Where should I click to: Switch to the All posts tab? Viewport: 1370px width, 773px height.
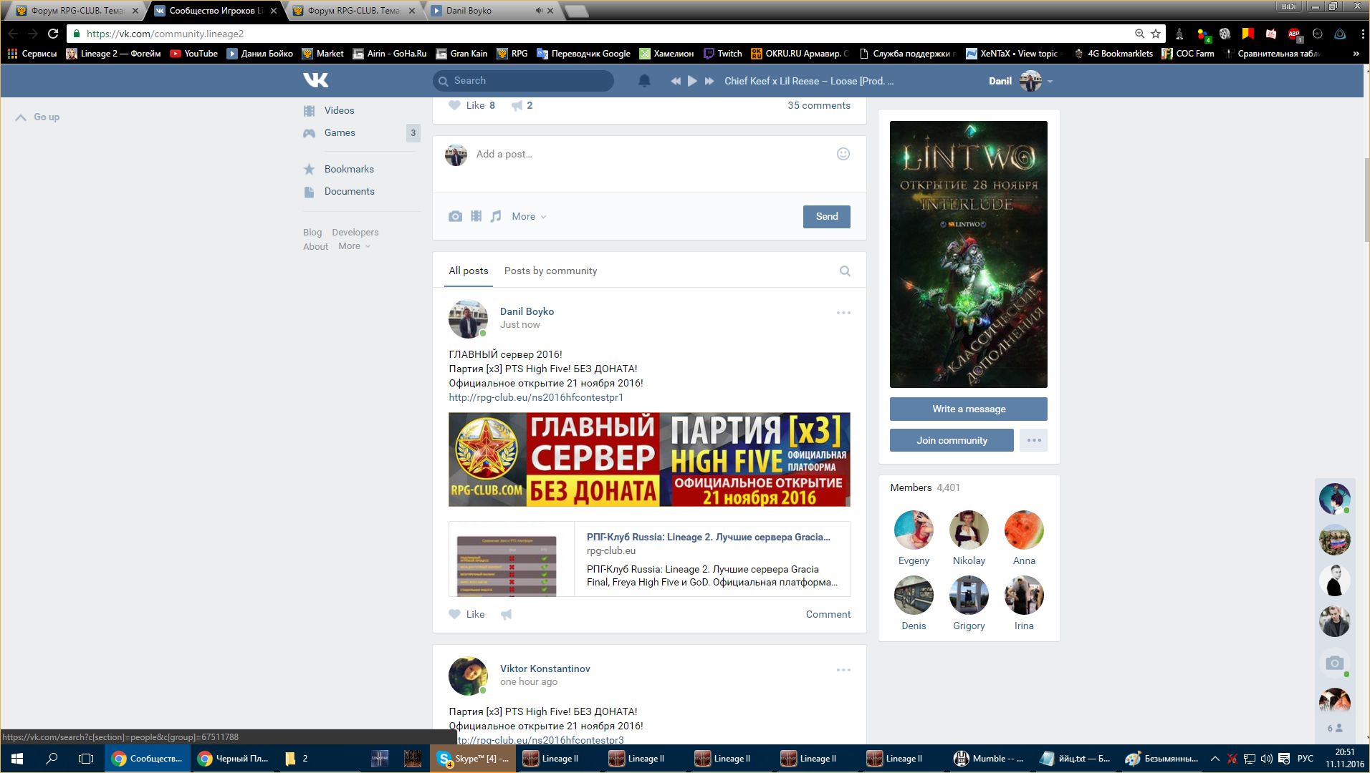469,271
